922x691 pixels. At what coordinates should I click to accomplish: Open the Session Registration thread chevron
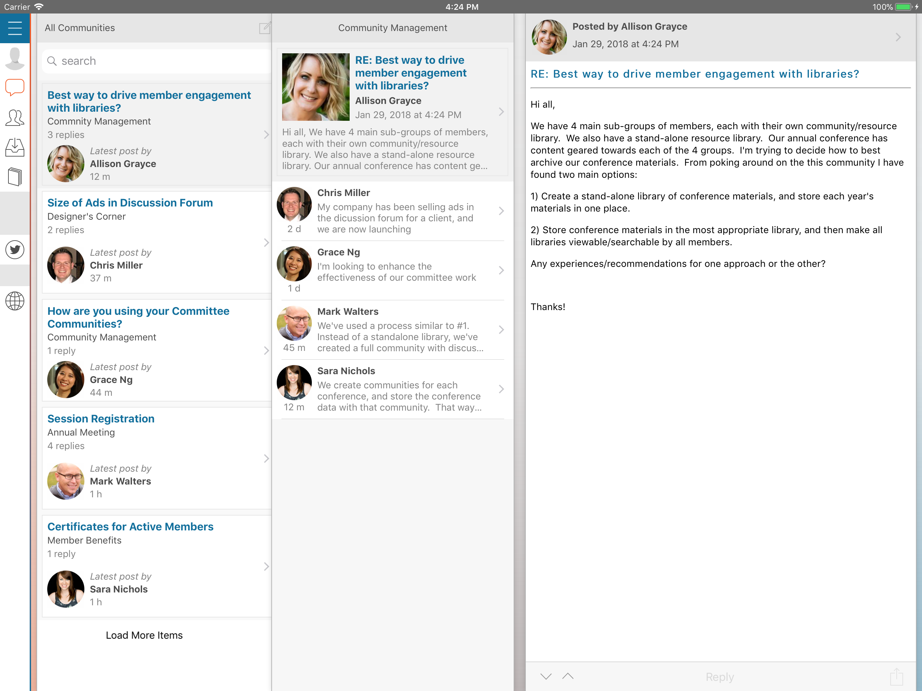(266, 459)
